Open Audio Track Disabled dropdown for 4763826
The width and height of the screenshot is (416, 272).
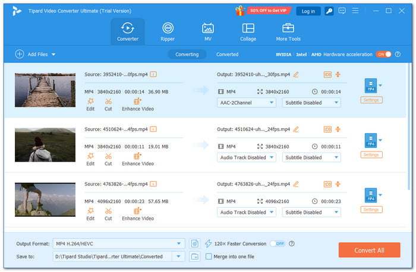247,213
